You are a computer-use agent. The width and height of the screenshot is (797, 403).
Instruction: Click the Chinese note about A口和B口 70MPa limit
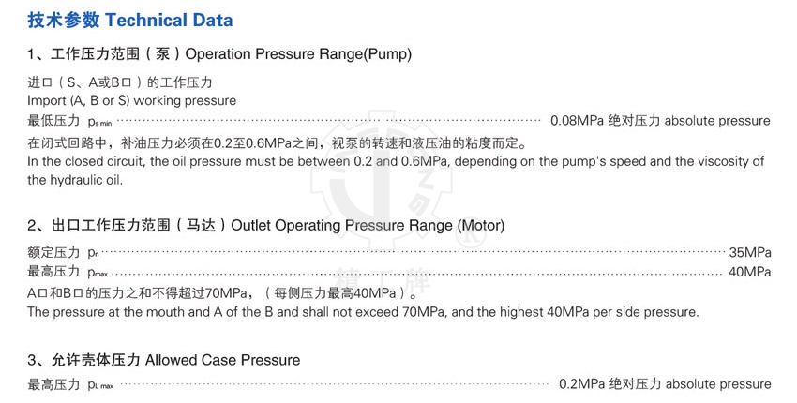pyautogui.click(x=223, y=293)
